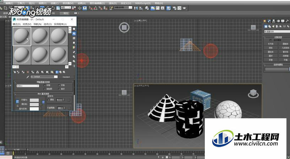Toggle ambient-diffuse lock button
The height and width of the screenshot is (159, 290).
point(17,101)
